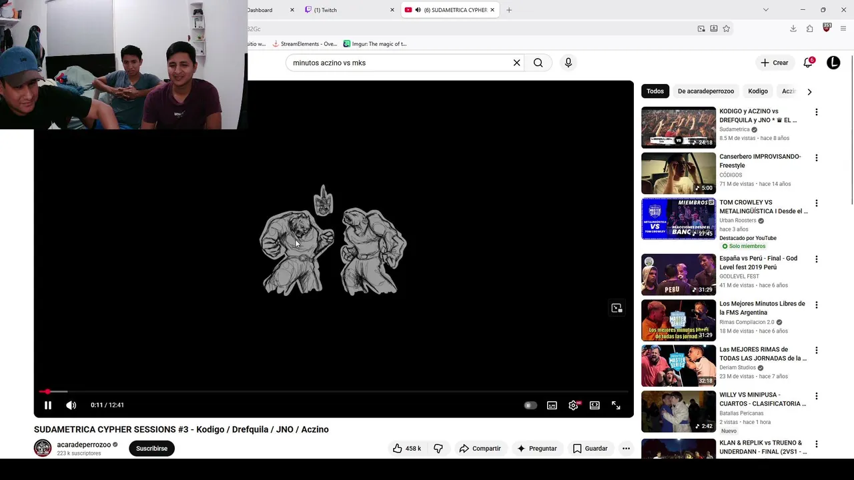
Task: Open options for Canserbero IMPROVISANDO video
Action: tap(816, 158)
